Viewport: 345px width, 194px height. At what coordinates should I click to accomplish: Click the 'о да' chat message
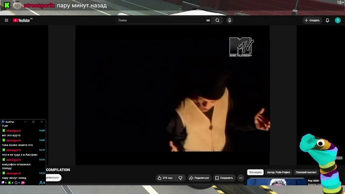click(5, 126)
